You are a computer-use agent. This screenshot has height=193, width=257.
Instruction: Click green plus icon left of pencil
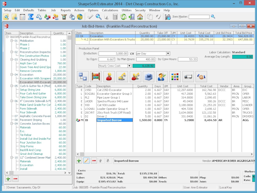pyautogui.click(x=80, y=160)
